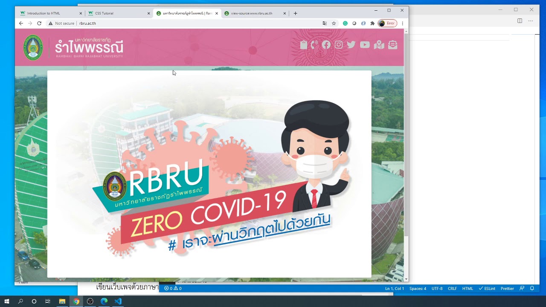Click the blue round extension icon
The image size is (546, 307).
point(363,23)
